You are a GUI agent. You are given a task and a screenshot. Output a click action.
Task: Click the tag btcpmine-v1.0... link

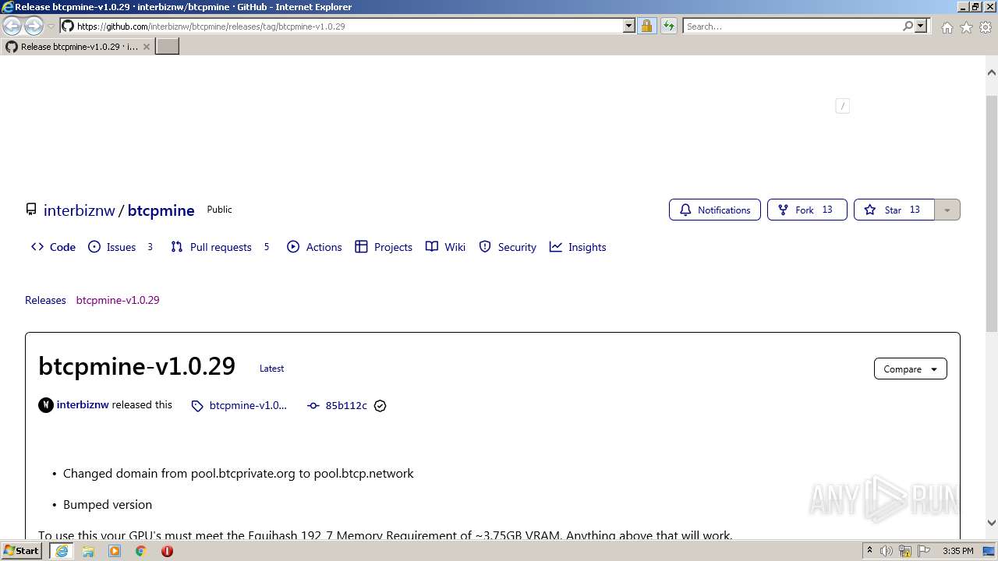pyautogui.click(x=239, y=406)
